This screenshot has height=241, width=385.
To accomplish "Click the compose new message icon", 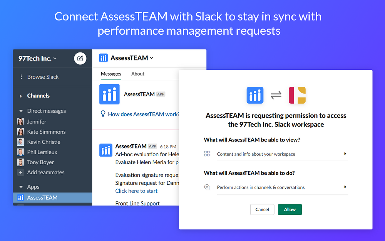I will [x=80, y=59].
